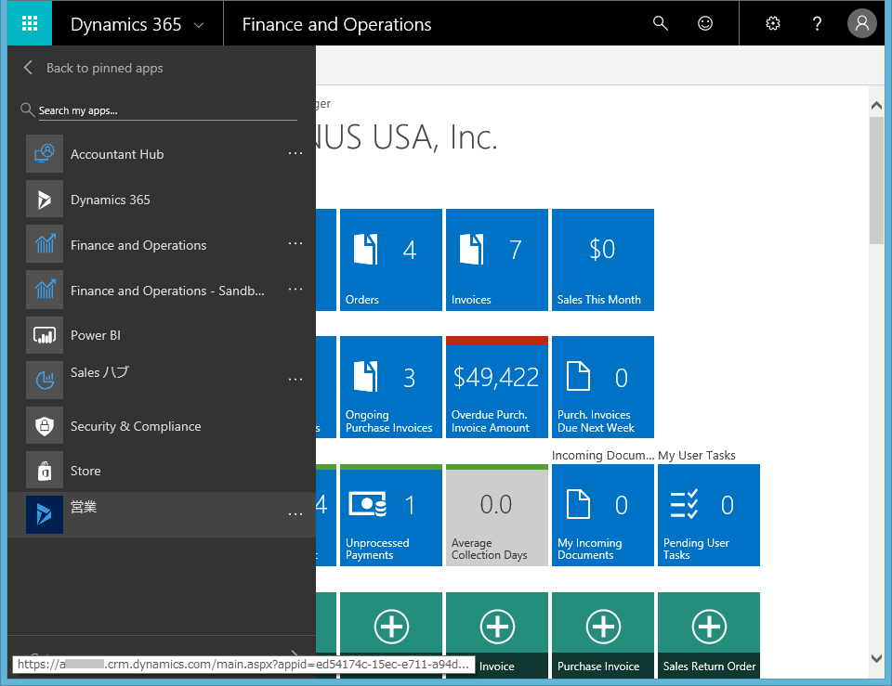Open the Pending User Tasks tile
Image resolution: width=892 pixels, height=686 pixels.
[708, 515]
